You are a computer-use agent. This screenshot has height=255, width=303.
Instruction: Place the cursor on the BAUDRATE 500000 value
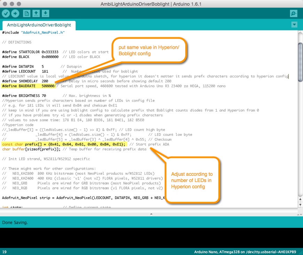[48, 86]
